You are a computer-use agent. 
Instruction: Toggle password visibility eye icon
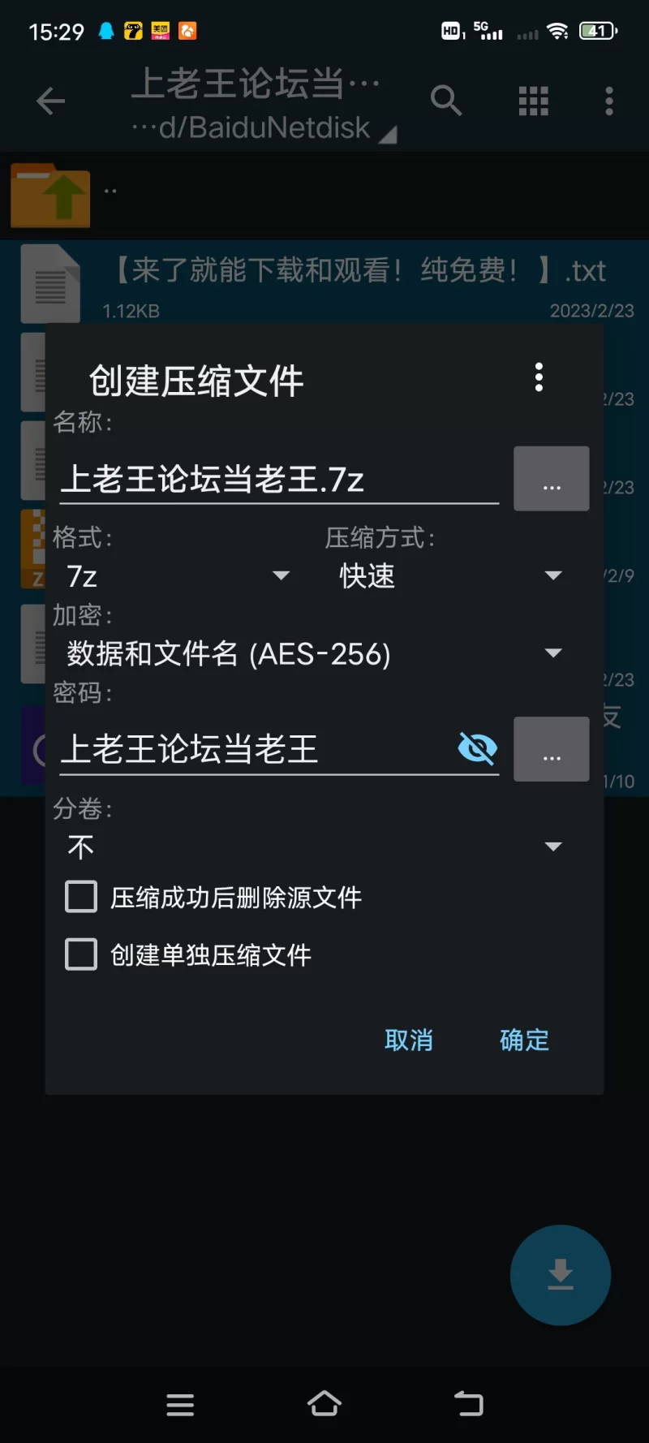(477, 748)
